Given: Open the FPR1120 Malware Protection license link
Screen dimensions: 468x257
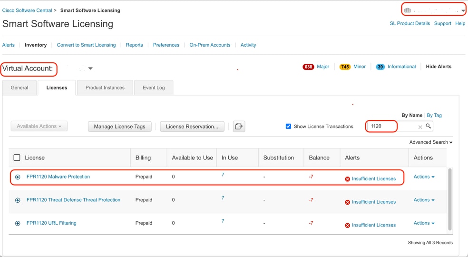Looking at the screenshot, I should point(58,177).
